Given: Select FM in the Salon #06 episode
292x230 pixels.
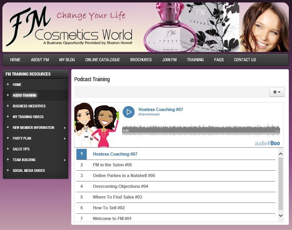Looking at the screenshot, I should pyautogui.click(x=112, y=165).
